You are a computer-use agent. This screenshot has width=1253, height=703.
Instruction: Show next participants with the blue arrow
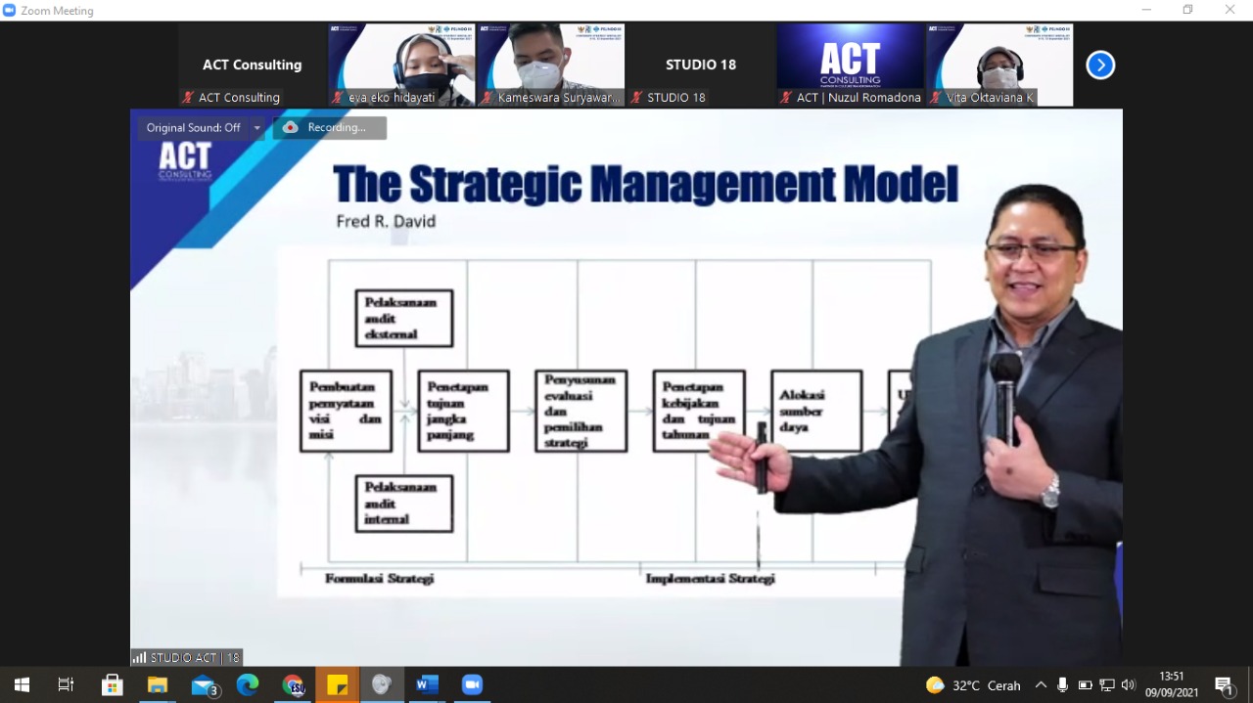[x=1100, y=66]
